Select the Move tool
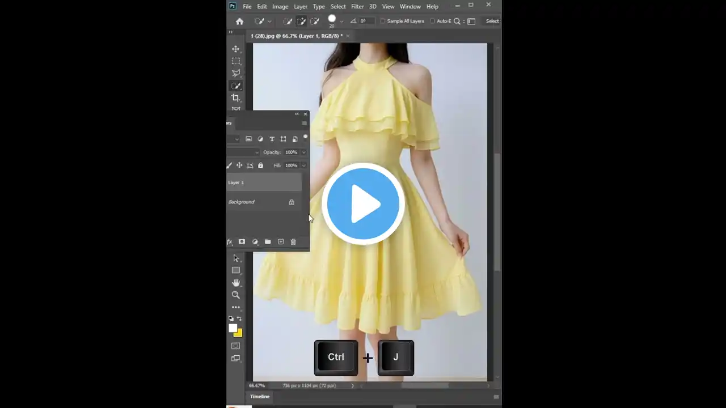Viewport: 726px width, 408px height. pos(236,49)
